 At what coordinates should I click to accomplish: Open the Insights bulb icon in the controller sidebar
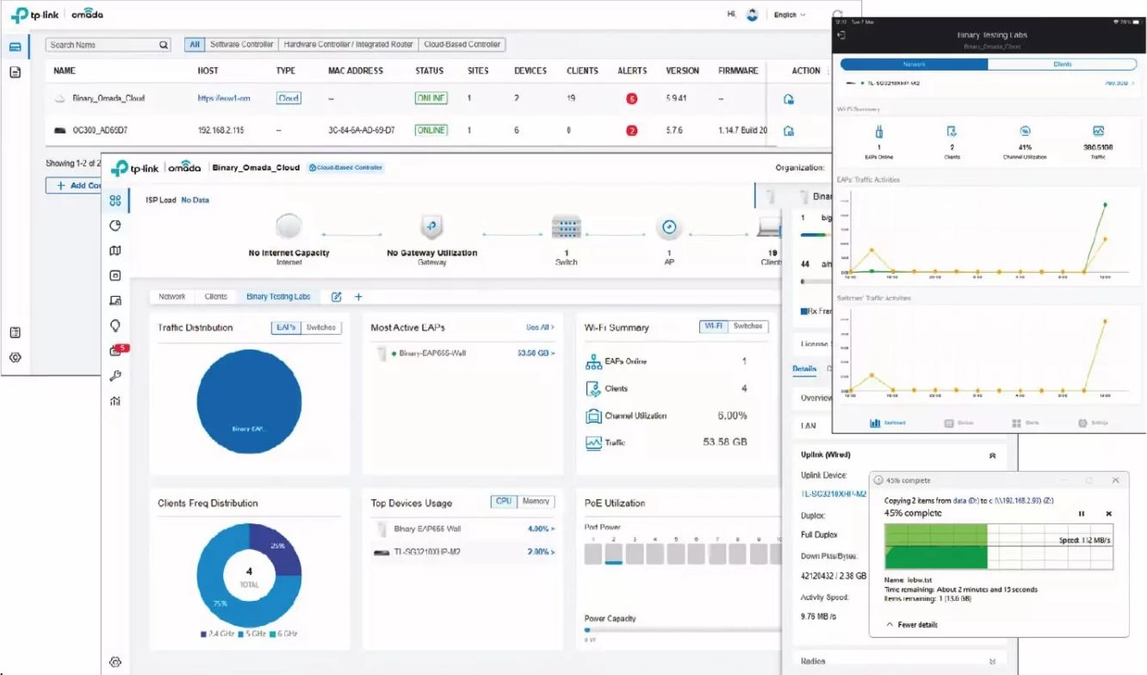(x=115, y=325)
